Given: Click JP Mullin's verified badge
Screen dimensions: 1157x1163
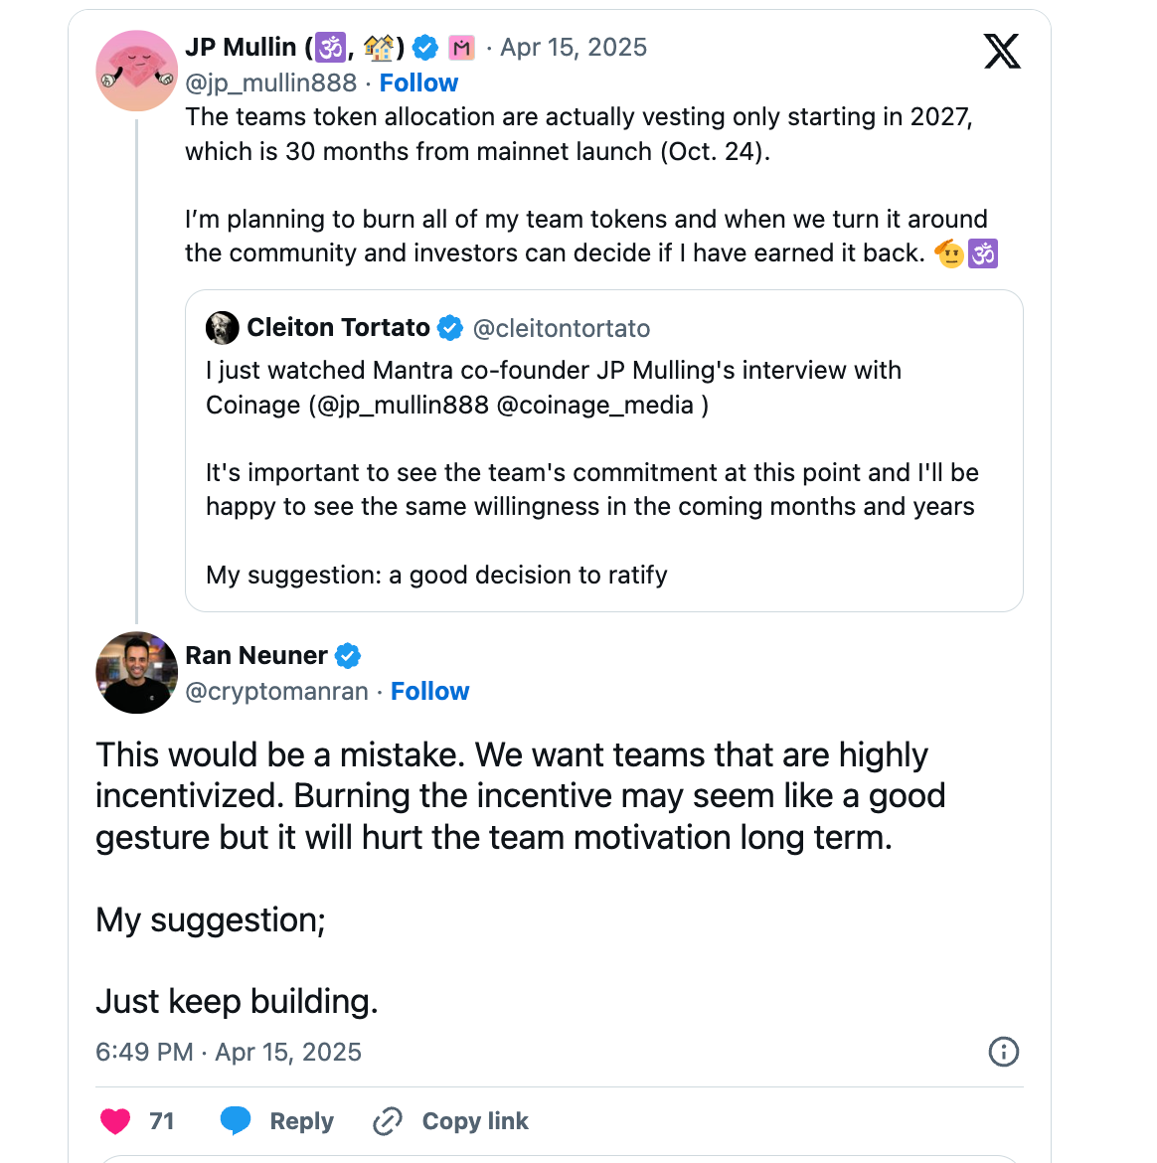Looking at the screenshot, I should 425,47.
